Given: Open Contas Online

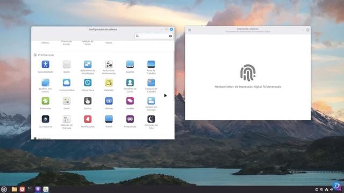Looking at the screenshot, I should (67, 85).
